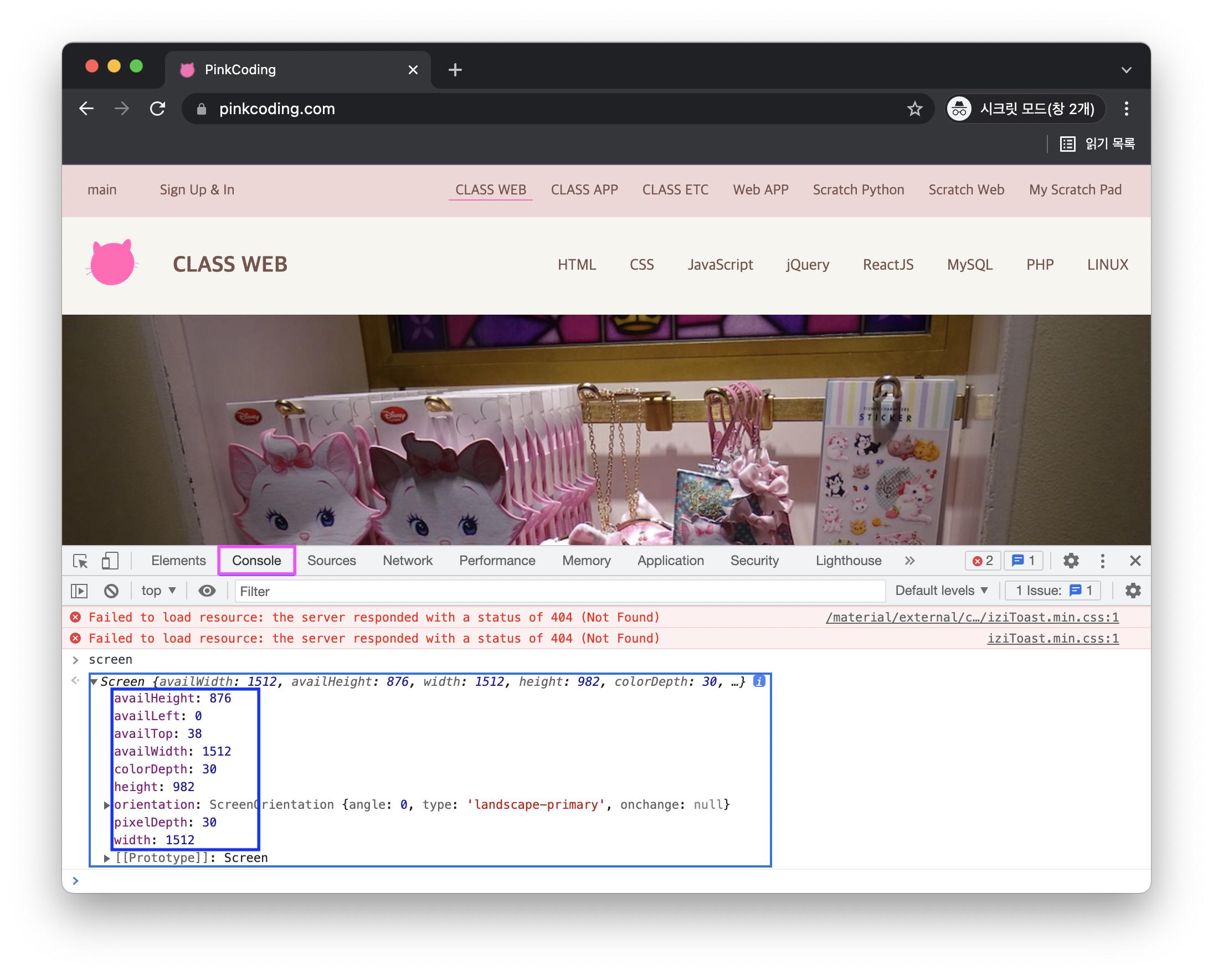The height and width of the screenshot is (975, 1213).
Task: Open the Sign Up & In link
Action: click(x=197, y=189)
